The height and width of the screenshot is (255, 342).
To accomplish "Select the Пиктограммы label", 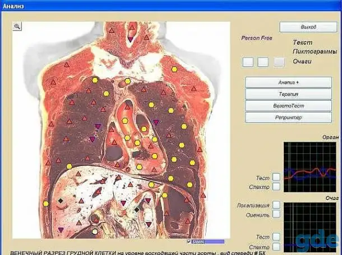I will point(315,51).
